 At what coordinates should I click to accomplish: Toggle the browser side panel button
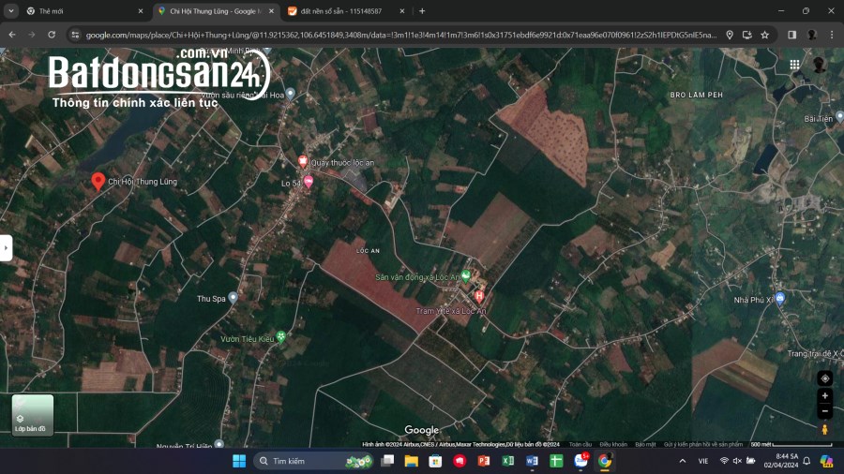pos(791,35)
